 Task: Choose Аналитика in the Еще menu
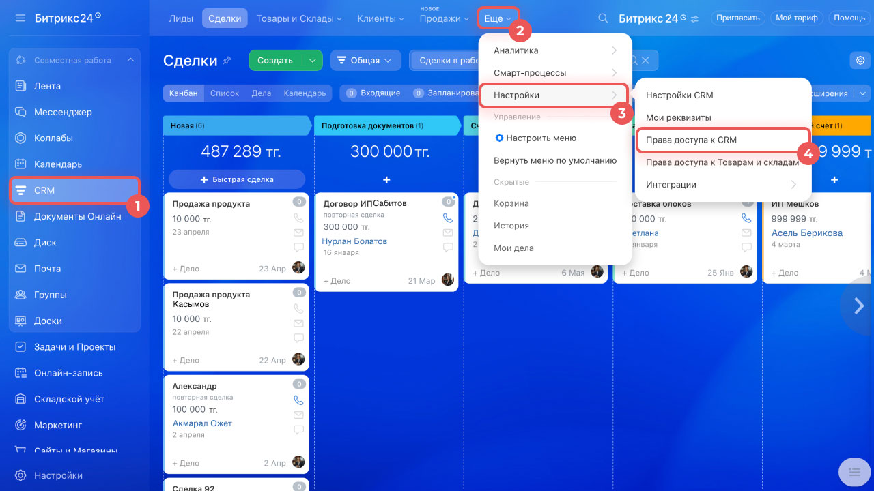point(516,50)
